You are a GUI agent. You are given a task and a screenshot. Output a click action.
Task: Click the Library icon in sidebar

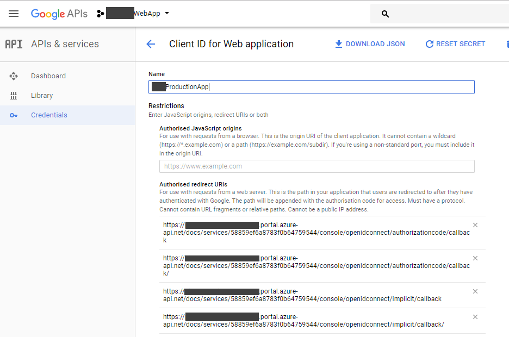coord(13,96)
